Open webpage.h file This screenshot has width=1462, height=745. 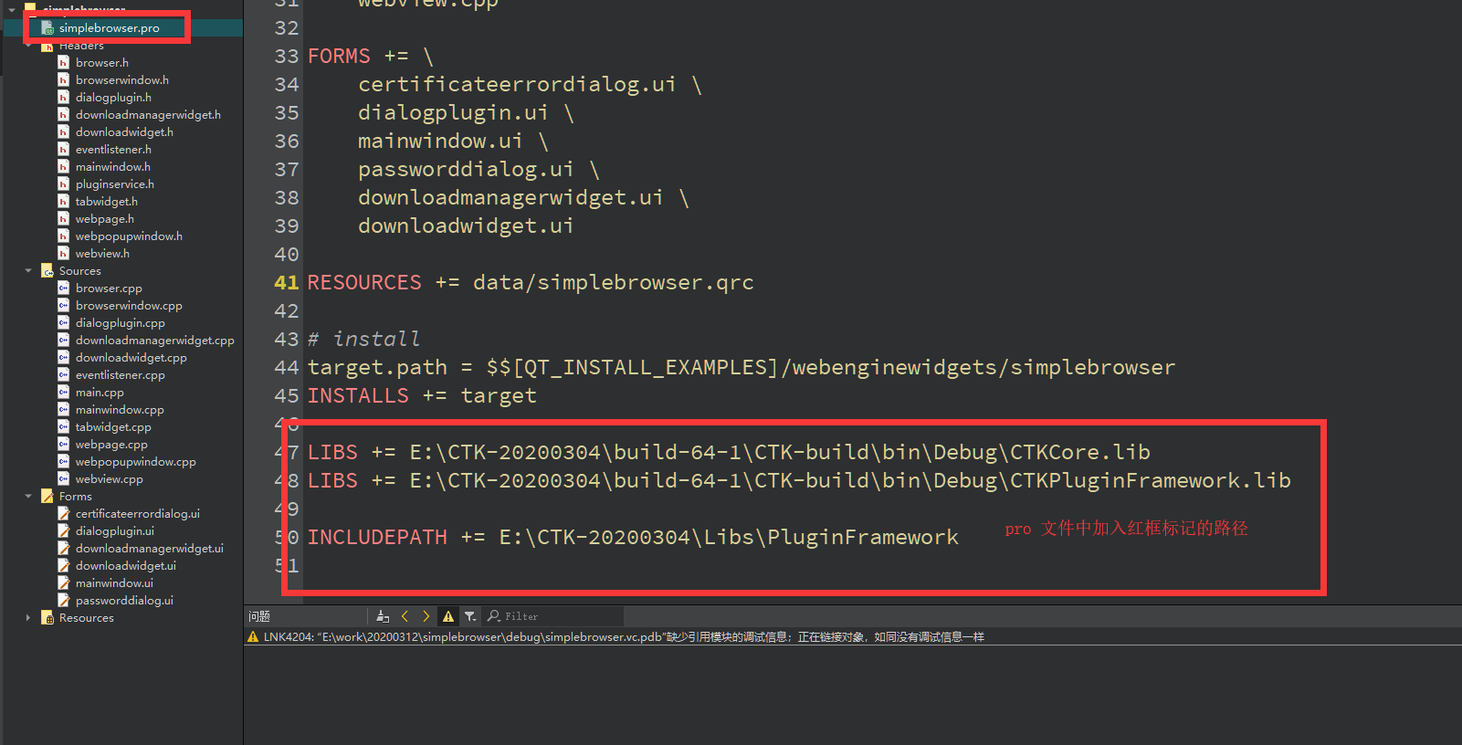(104, 219)
